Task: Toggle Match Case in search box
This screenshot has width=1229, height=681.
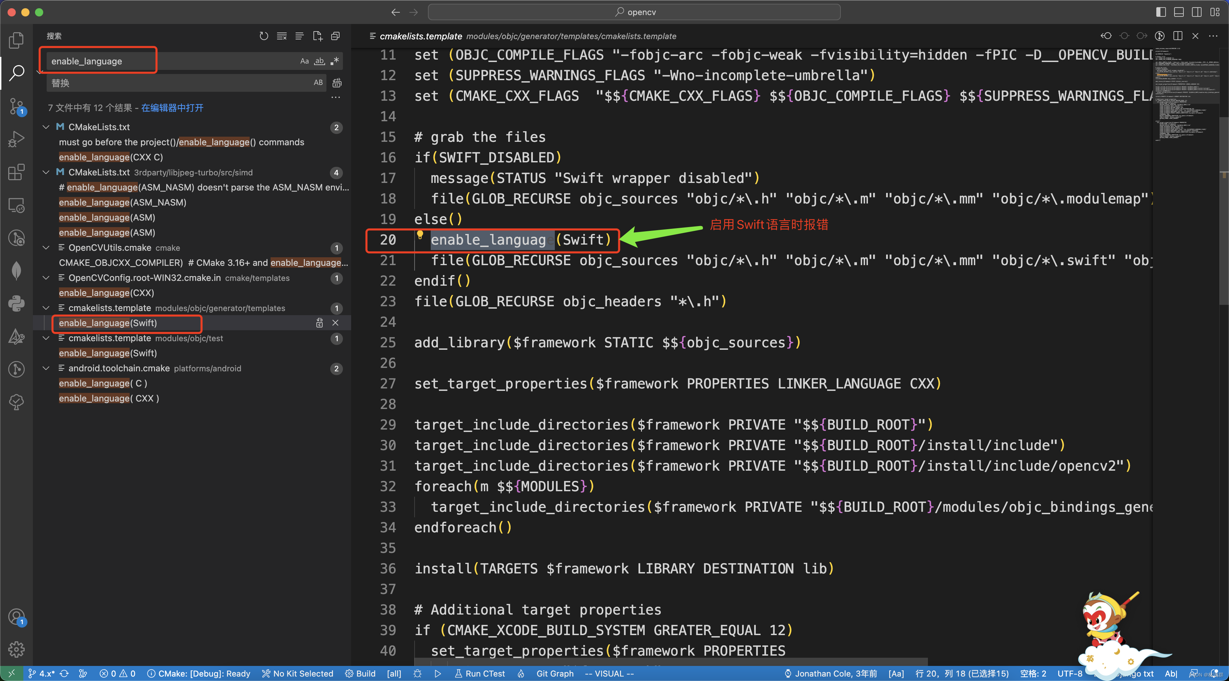Action: pyautogui.click(x=305, y=61)
